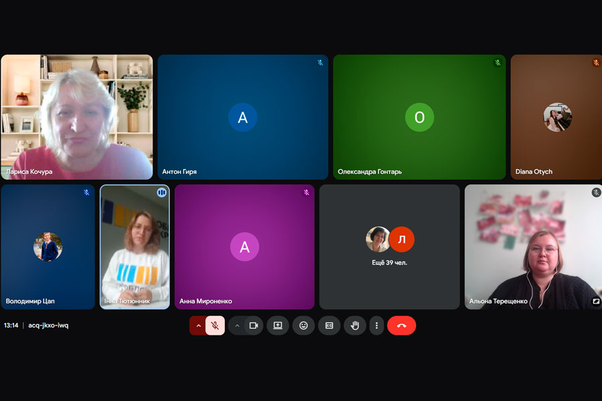Open more options three-dot menu
The height and width of the screenshot is (401, 602).
click(377, 325)
